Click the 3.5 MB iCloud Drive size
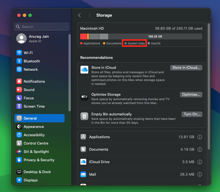This screenshot has width=220, height=192. 188,162
